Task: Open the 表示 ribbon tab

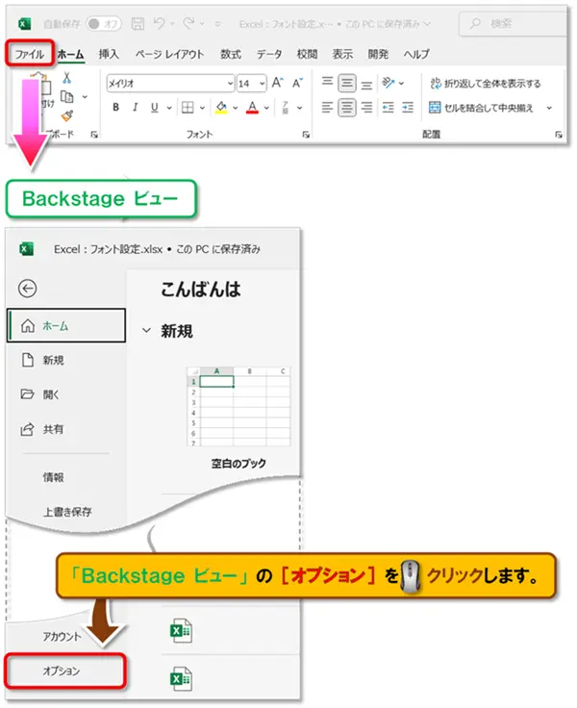Action: click(x=342, y=54)
